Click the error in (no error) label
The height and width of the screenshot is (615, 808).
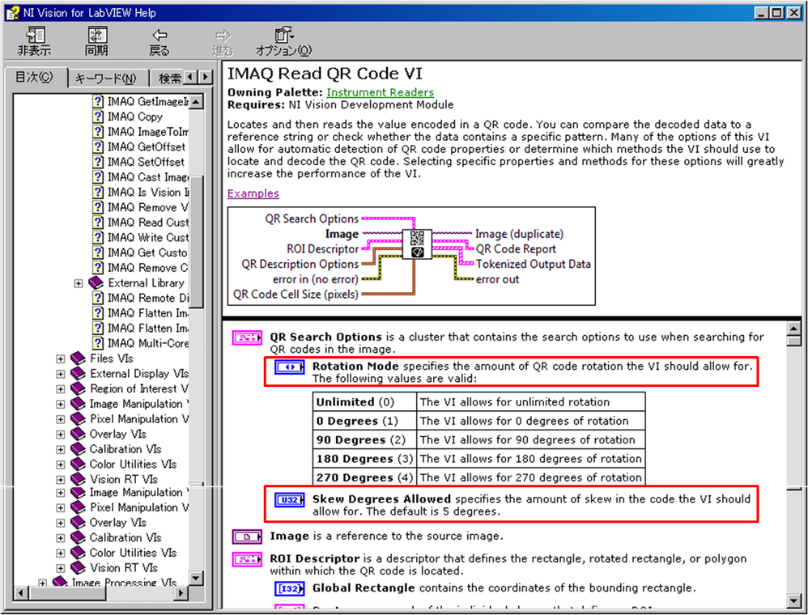point(316,279)
